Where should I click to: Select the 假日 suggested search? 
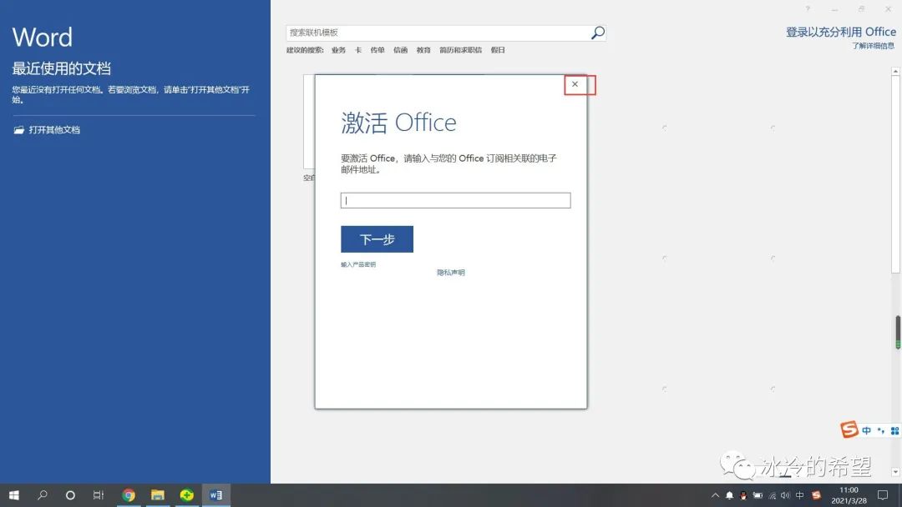[498, 51]
